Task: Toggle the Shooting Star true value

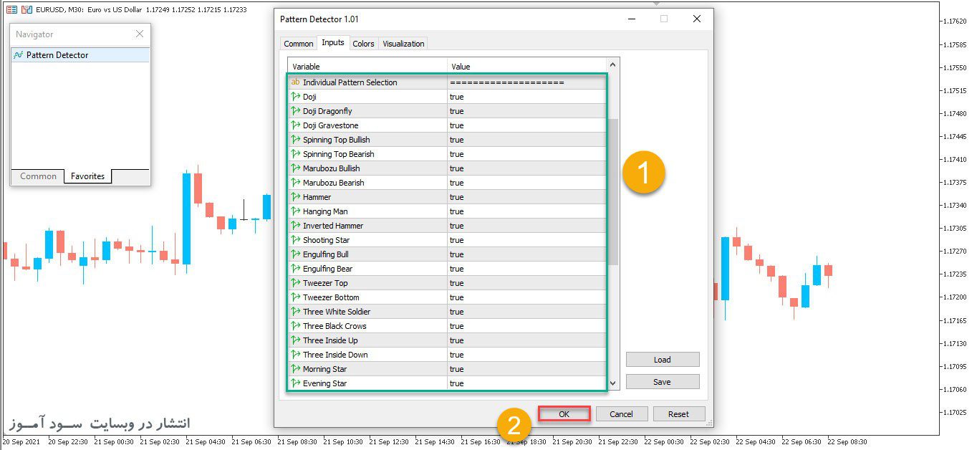Action: point(526,240)
